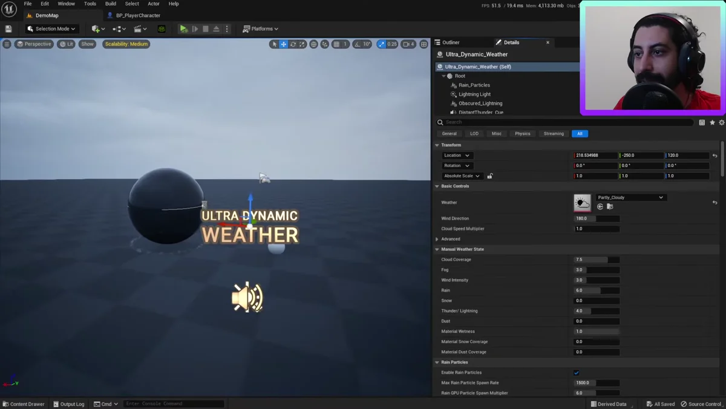Select the LOD filter button
The height and width of the screenshot is (409, 726).
point(474,134)
